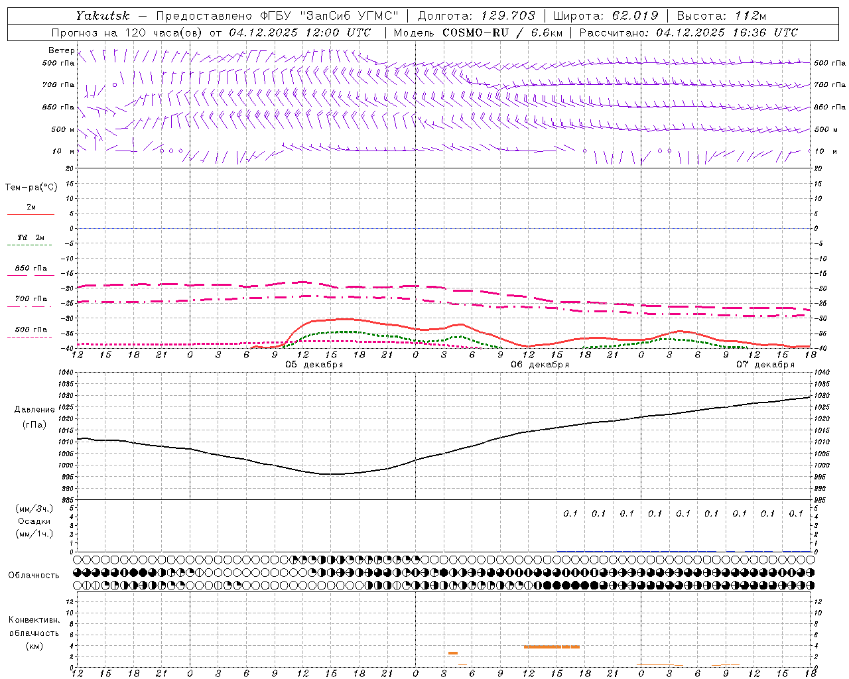Click the short orange convective bar near 3 km
This screenshot has height=679, width=849.
coord(453,653)
